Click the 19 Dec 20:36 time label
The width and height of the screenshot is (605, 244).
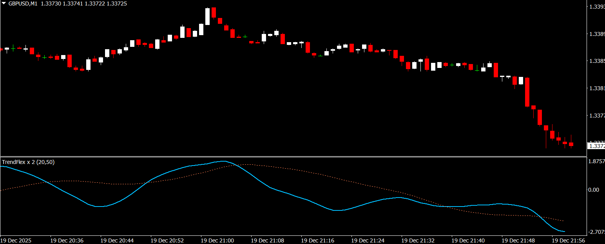(x=67, y=240)
